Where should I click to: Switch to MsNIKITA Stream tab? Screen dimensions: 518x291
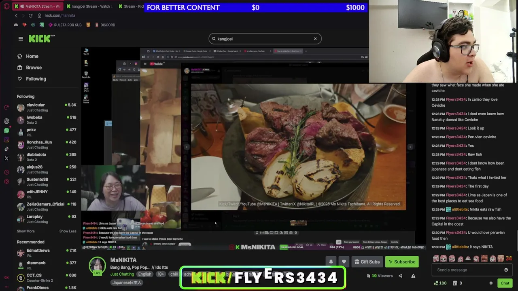(37, 6)
